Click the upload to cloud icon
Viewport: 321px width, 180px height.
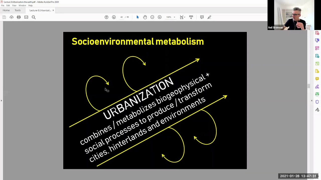(x=12, y=17)
